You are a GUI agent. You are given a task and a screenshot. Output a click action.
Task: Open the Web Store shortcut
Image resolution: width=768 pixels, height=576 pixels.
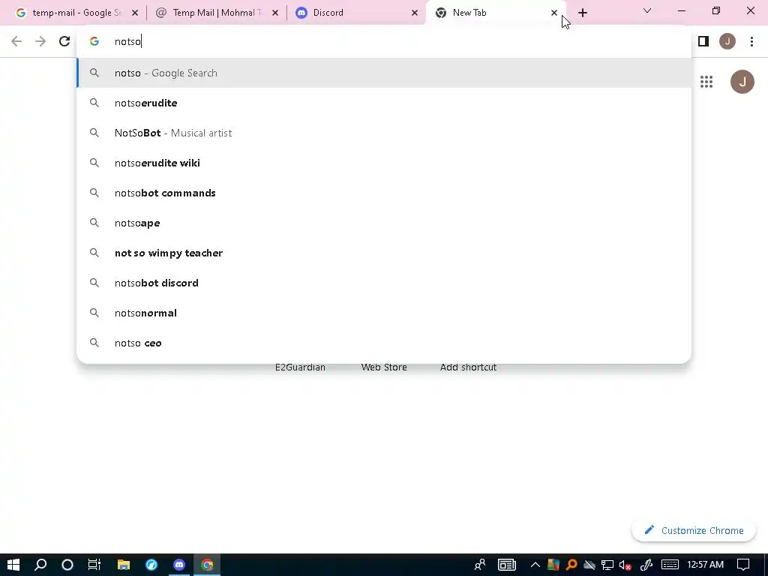[x=384, y=367]
